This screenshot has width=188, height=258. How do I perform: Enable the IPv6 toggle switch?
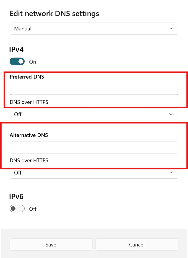point(17,209)
